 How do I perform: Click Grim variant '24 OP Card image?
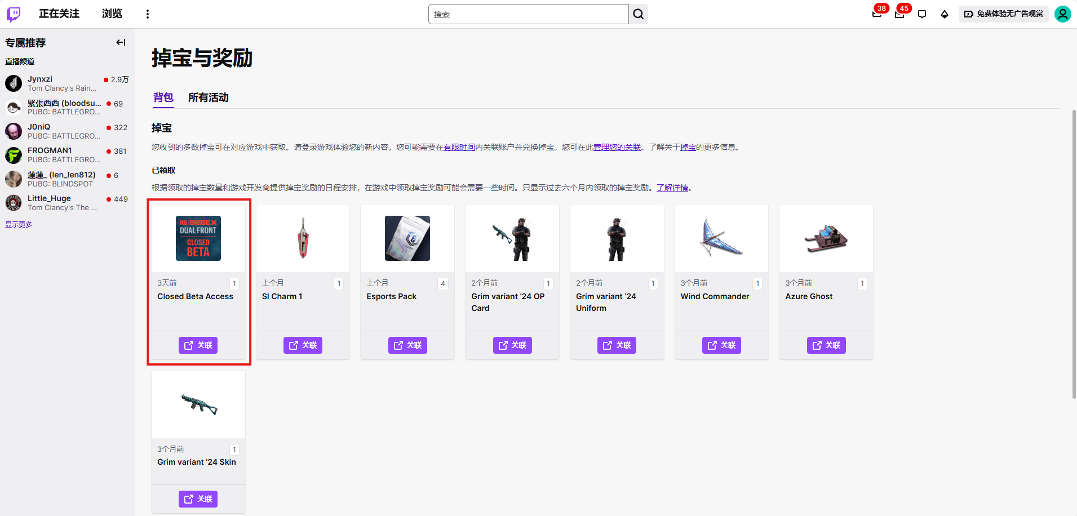pos(512,238)
